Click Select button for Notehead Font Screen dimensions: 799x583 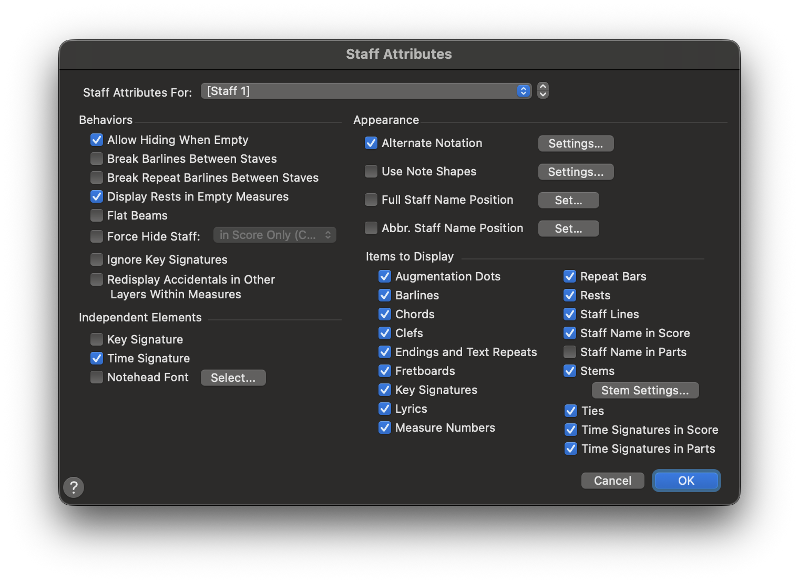(x=233, y=378)
